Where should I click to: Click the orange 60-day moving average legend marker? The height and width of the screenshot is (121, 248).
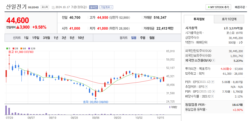pyautogui.click(x=21, y=49)
